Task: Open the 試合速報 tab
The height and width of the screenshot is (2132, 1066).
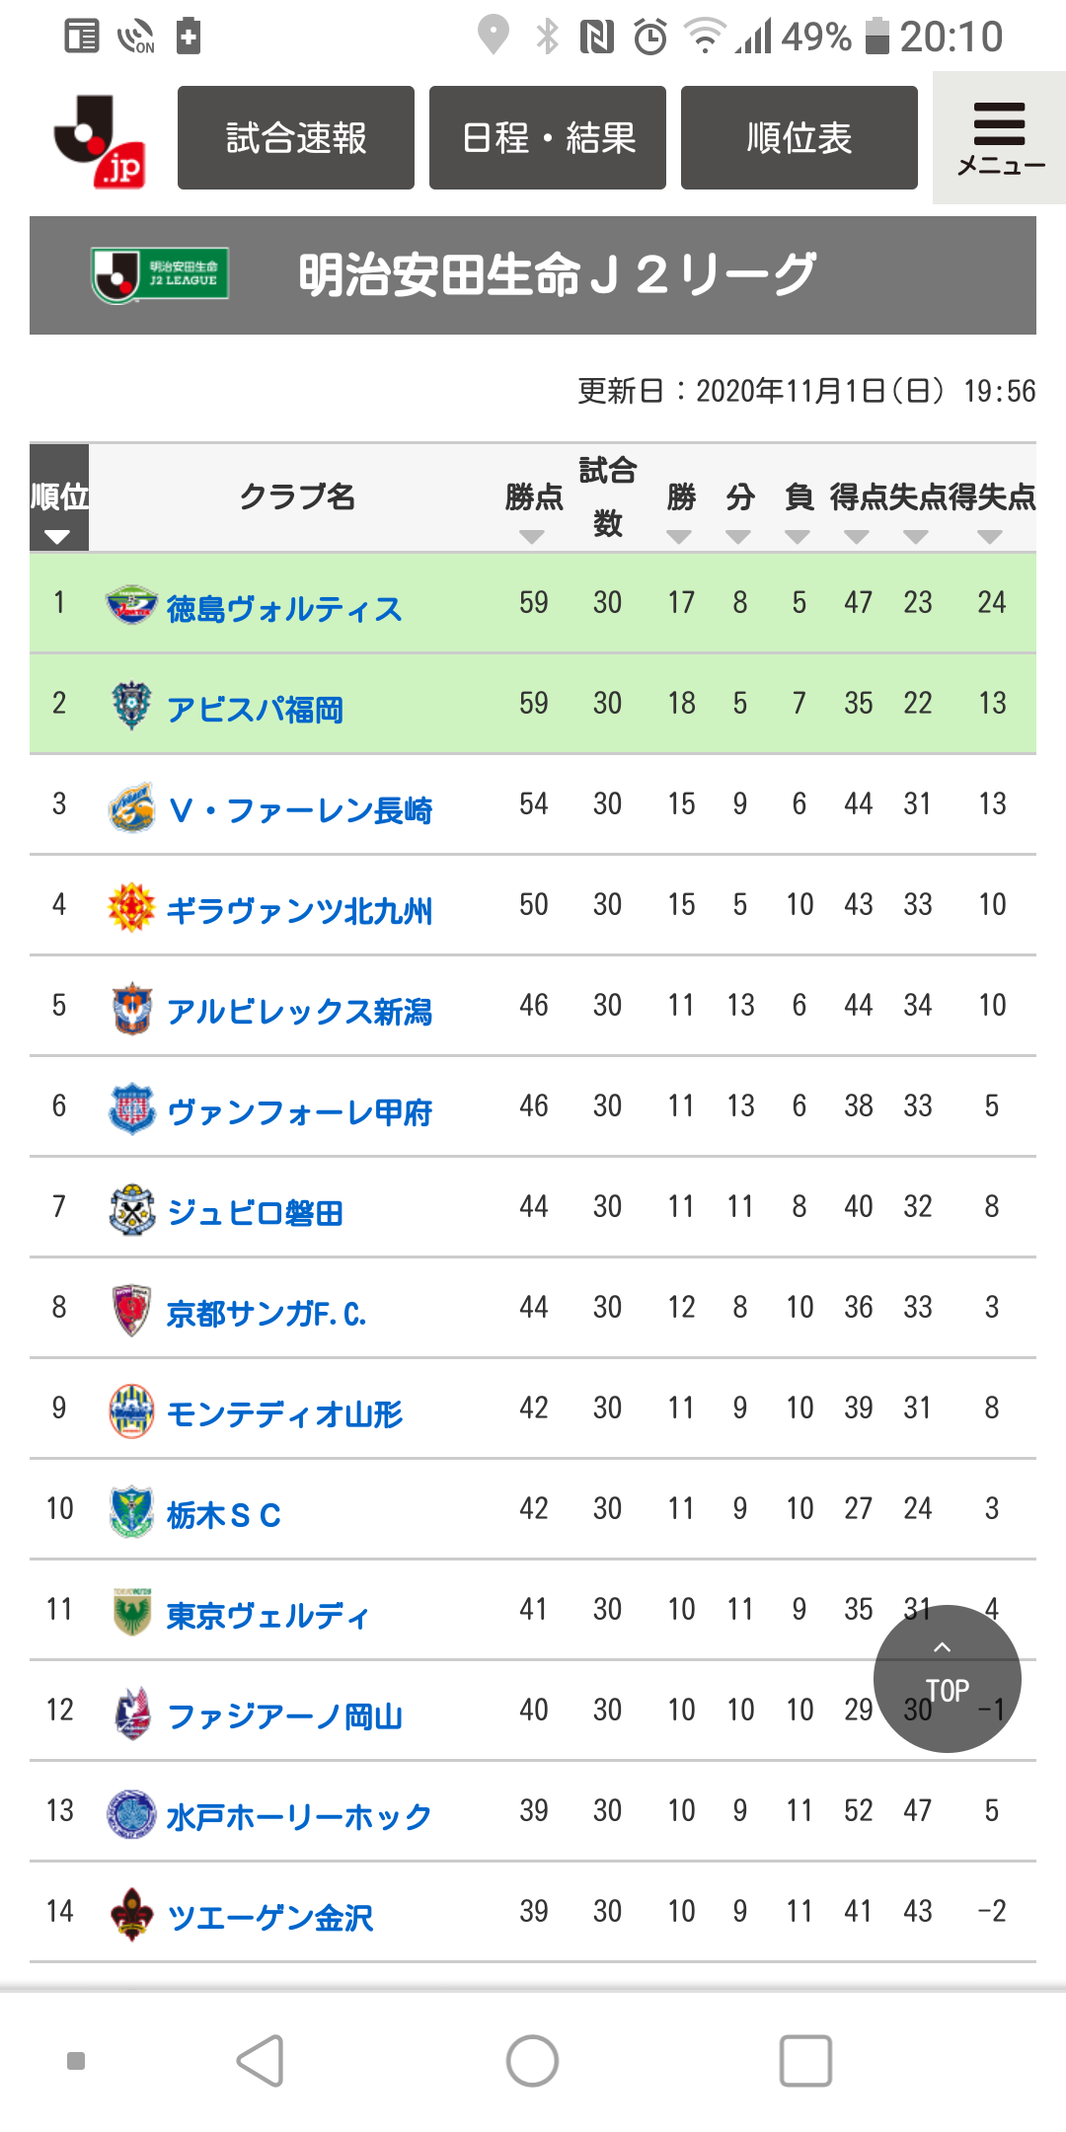Action: pos(296,138)
